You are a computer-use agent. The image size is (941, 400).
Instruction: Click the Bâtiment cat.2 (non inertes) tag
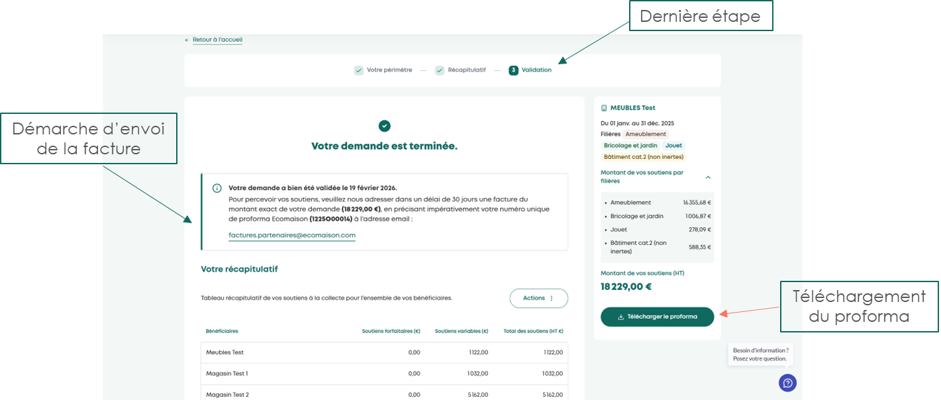[x=643, y=157]
